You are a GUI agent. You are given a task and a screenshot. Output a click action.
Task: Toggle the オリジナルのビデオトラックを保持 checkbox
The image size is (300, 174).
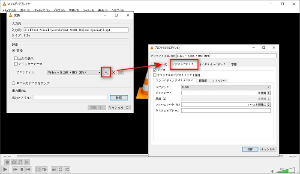tap(155, 74)
